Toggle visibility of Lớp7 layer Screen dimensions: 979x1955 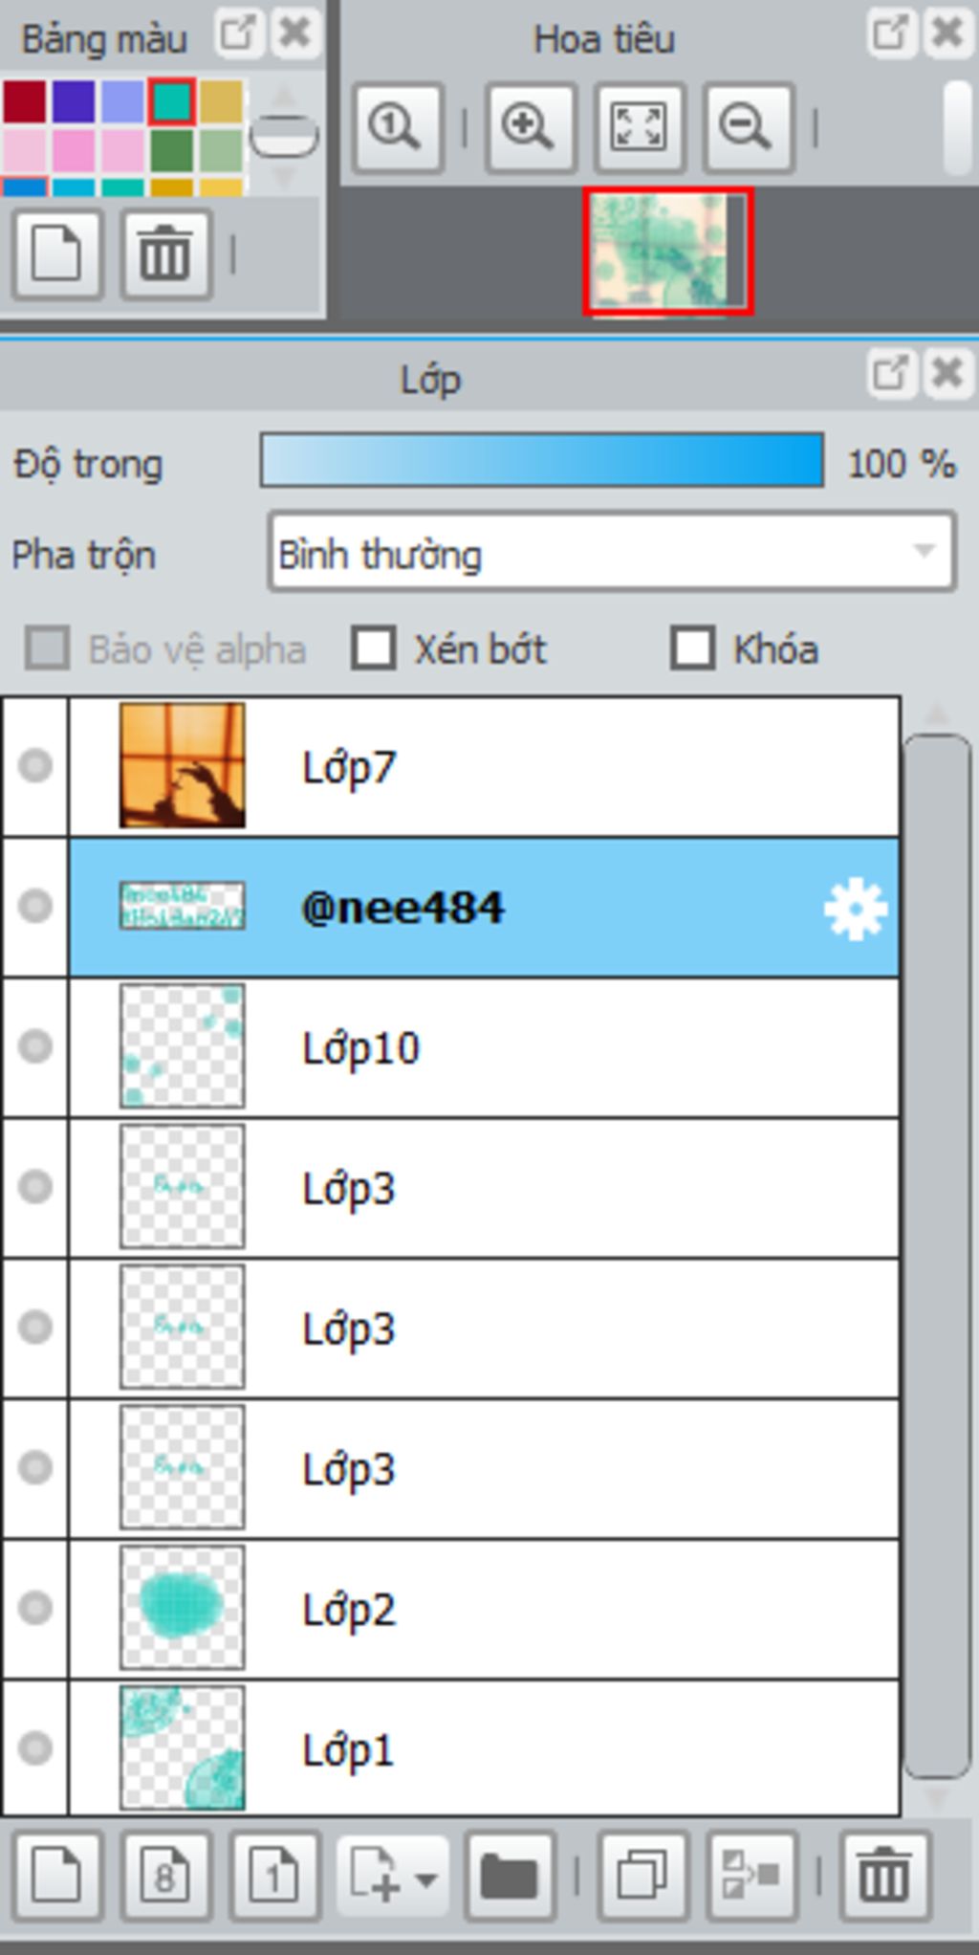35,766
